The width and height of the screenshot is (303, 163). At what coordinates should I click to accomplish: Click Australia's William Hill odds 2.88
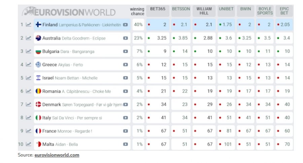coord(204,38)
